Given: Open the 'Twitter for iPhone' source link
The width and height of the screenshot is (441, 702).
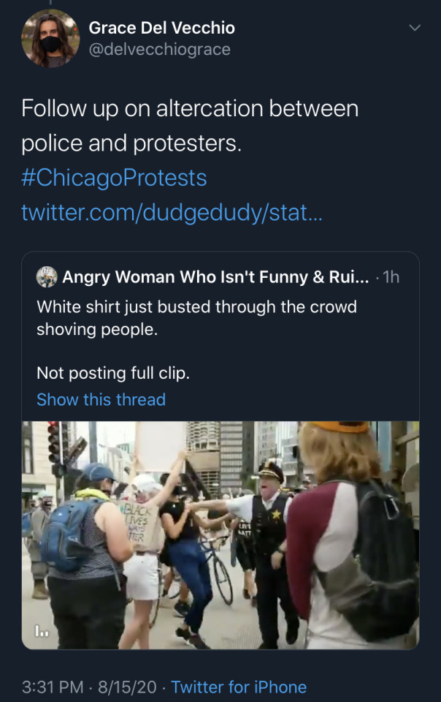Looking at the screenshot, I should point(239,687).
